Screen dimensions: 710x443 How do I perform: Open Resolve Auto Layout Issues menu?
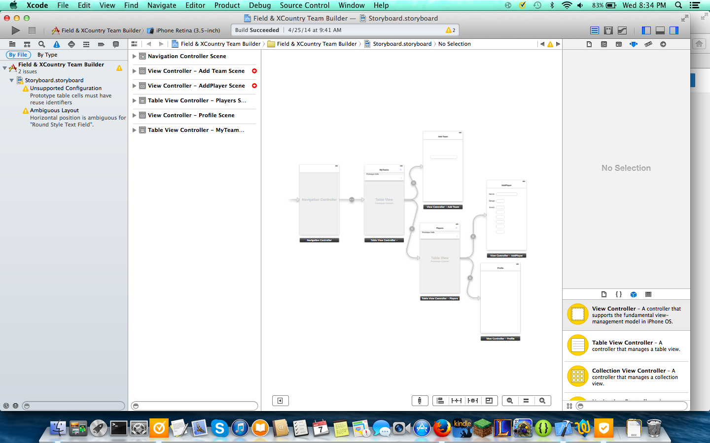(x=473, y=401)
